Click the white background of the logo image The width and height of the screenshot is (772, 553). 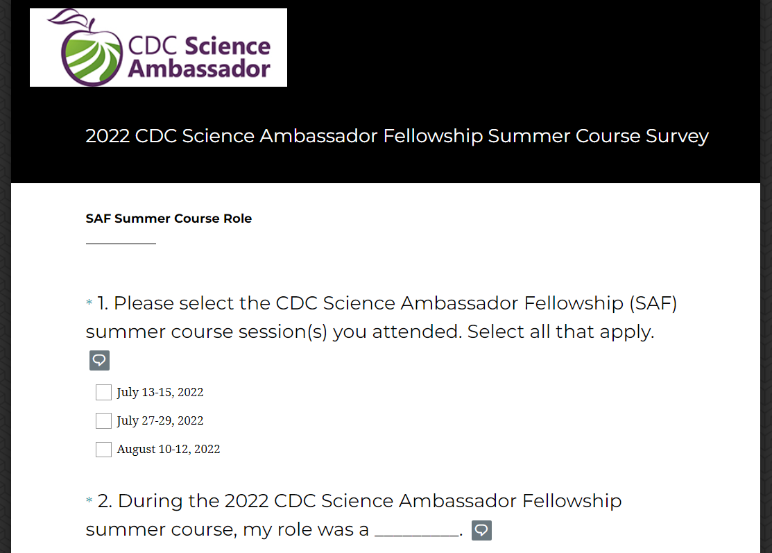[x=277, y=21]
